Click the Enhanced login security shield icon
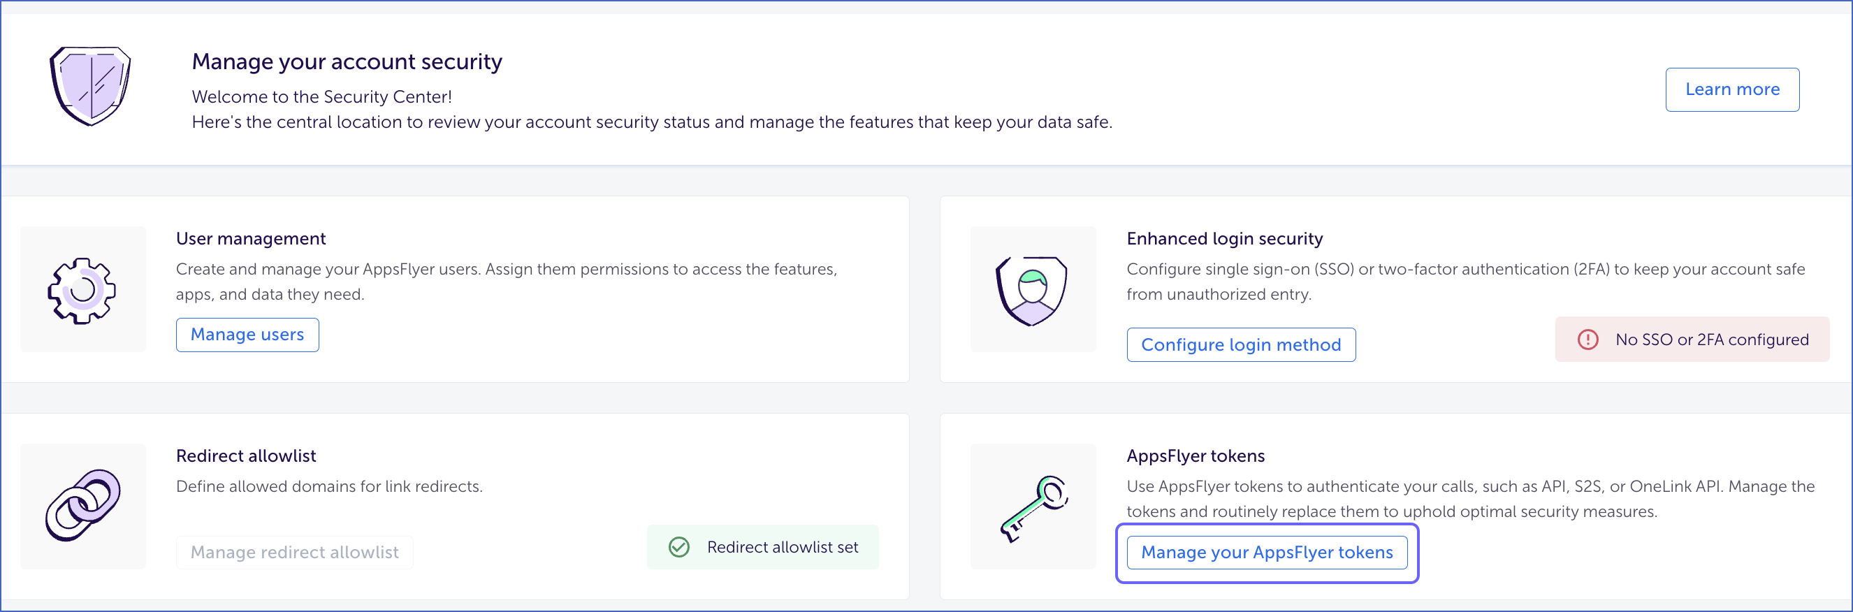The height and width of the screenshot is (612, 1853). tap(1031, 291)
